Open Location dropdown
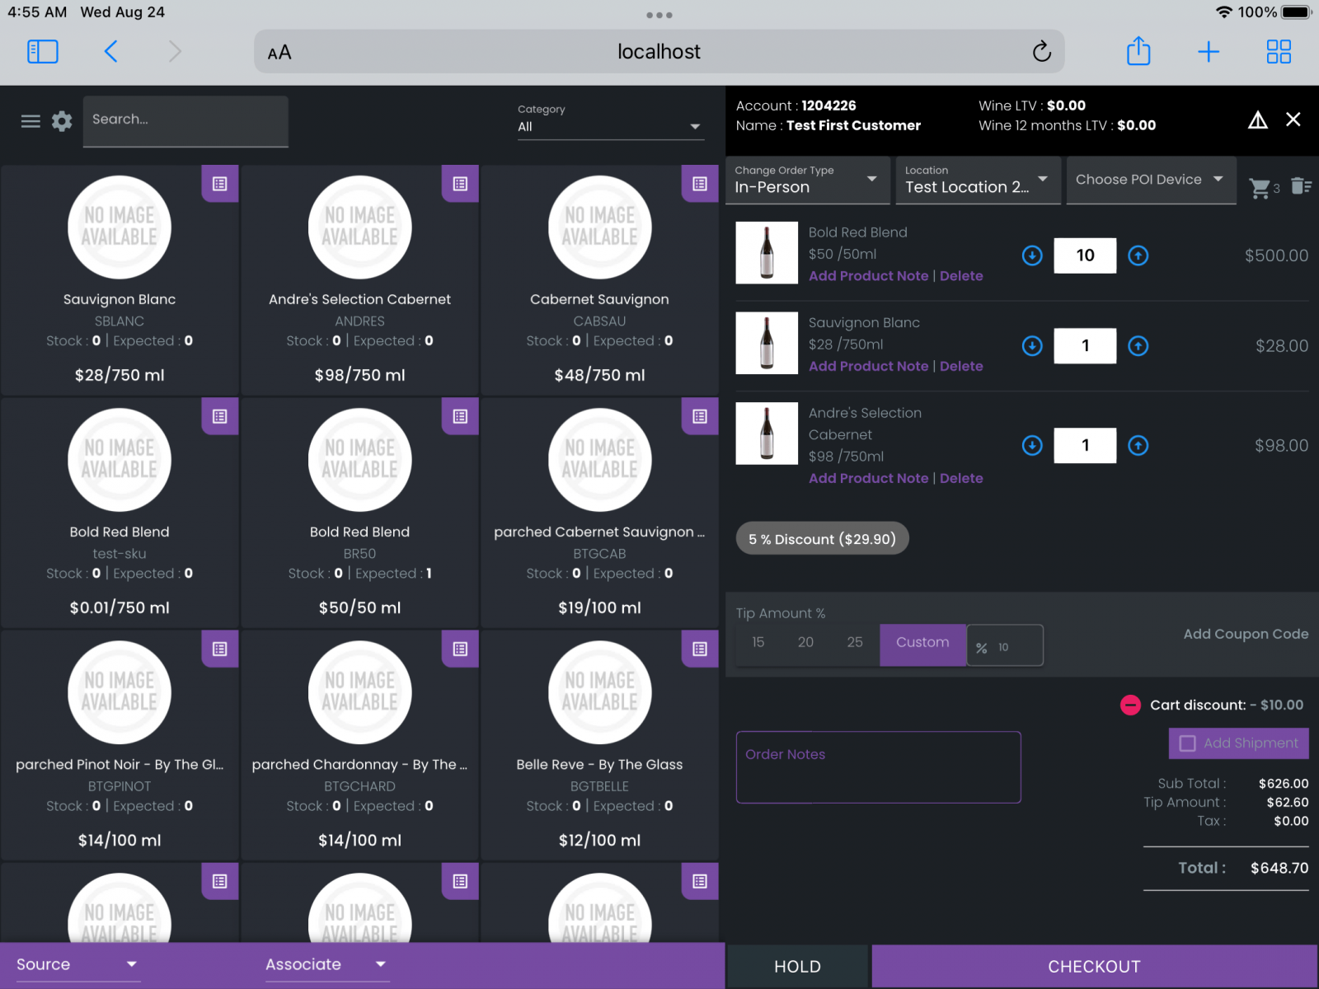The image size is (1319, 989). coord(978,180)
